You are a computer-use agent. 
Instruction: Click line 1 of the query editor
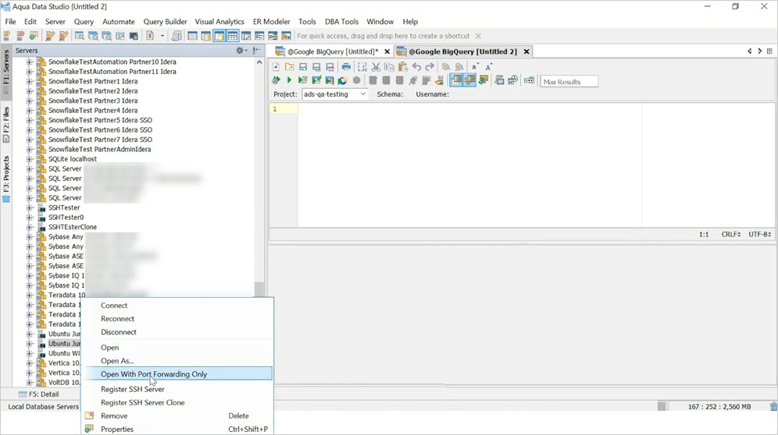coord(469,109)
